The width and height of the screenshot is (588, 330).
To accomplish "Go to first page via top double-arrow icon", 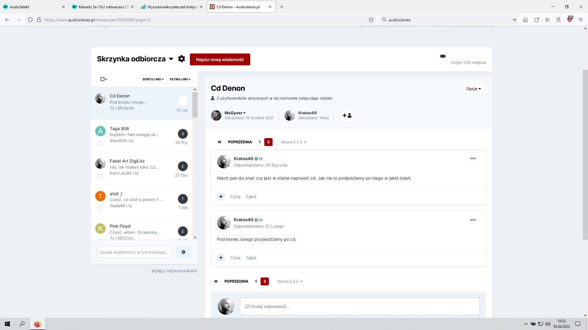I will pos(219,142).
